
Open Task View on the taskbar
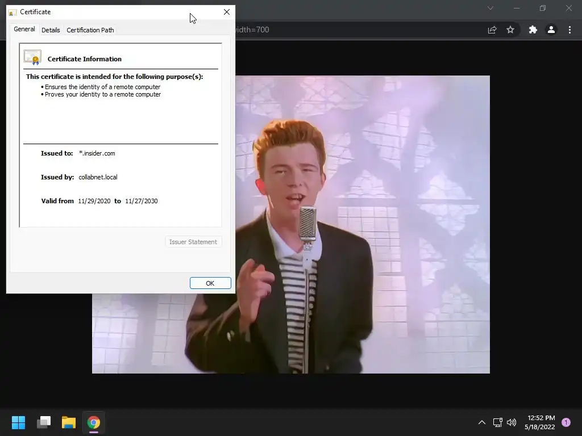pos(44,422)
